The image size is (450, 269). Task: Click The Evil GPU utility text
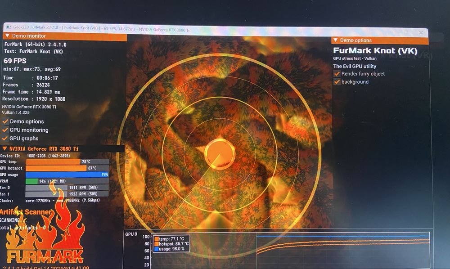pyautogui.click(x=355, y=66)
